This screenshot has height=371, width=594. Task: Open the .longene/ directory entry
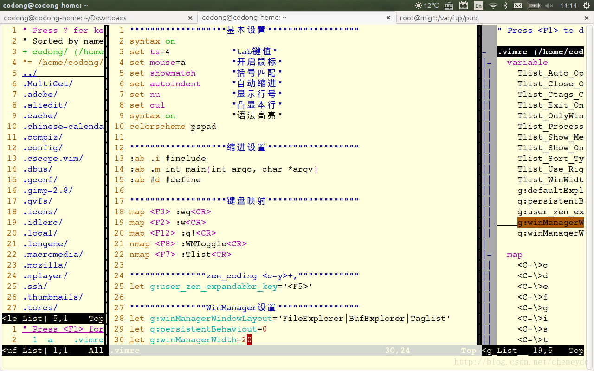point(45,244)
